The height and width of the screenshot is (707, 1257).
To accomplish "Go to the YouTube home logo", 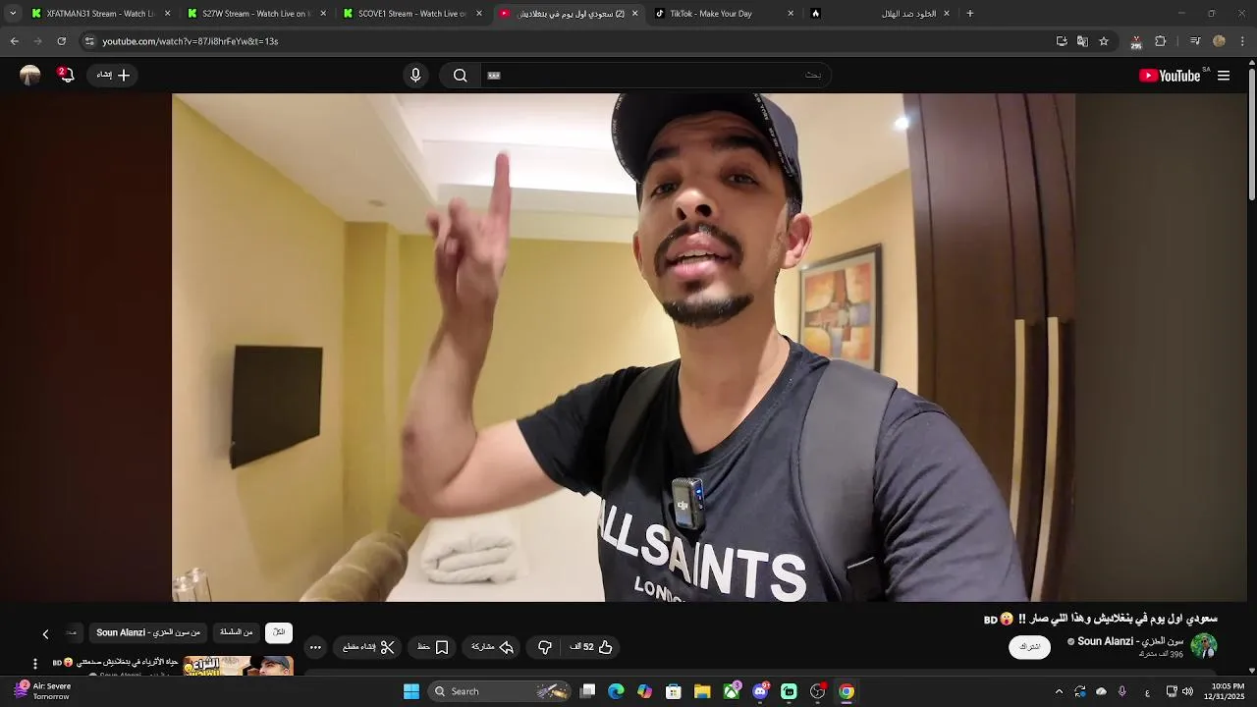I will pyautogui.click(x=1170, y=76).
